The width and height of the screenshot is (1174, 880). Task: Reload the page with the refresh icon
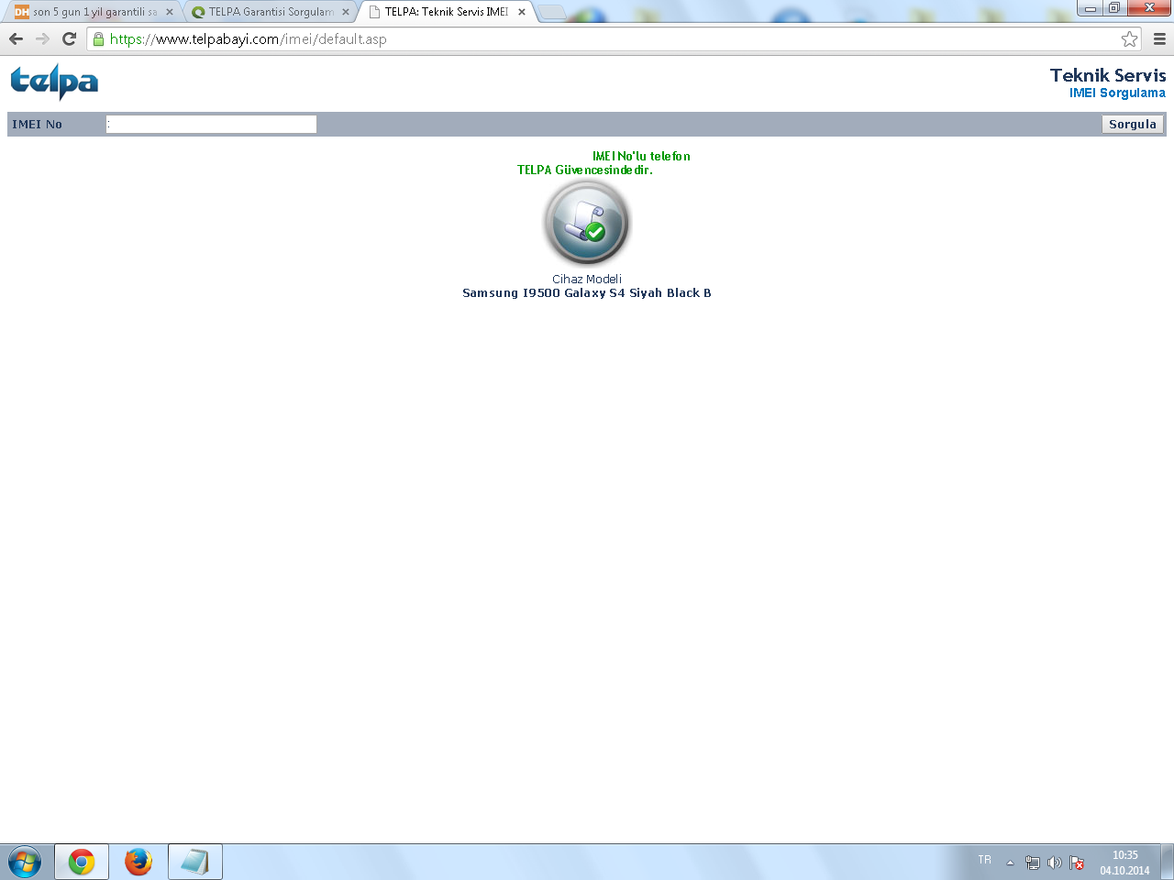click(x=69, y=38)
